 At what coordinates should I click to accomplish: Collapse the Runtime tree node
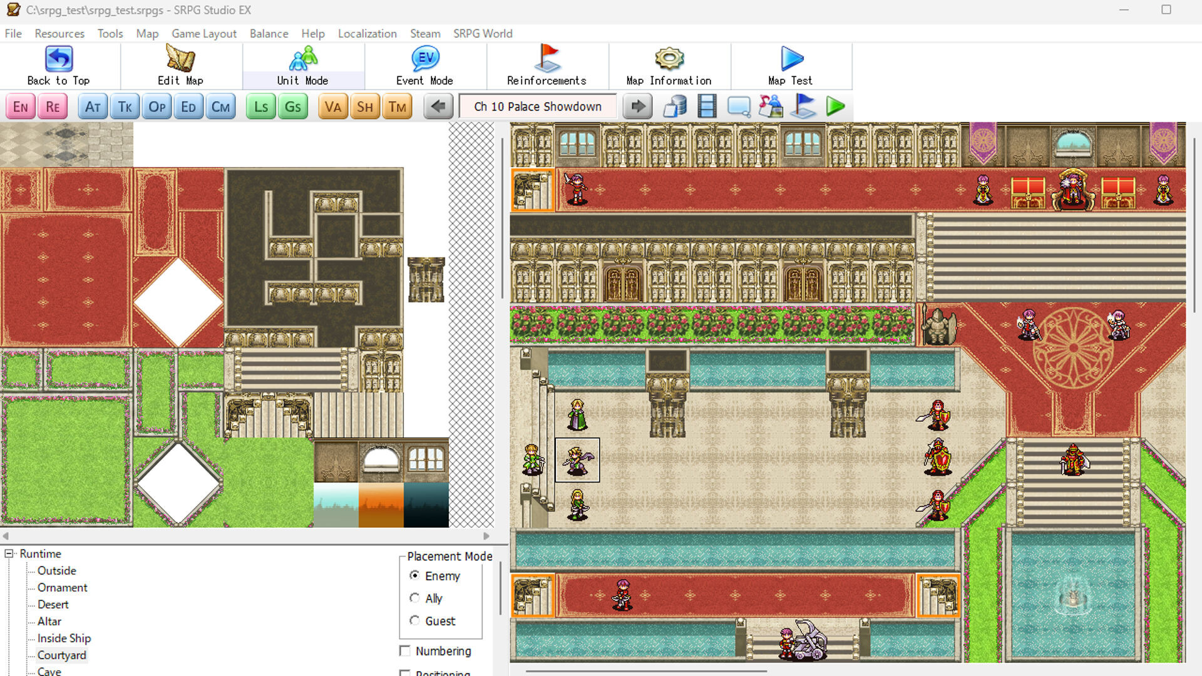(8, 553)
